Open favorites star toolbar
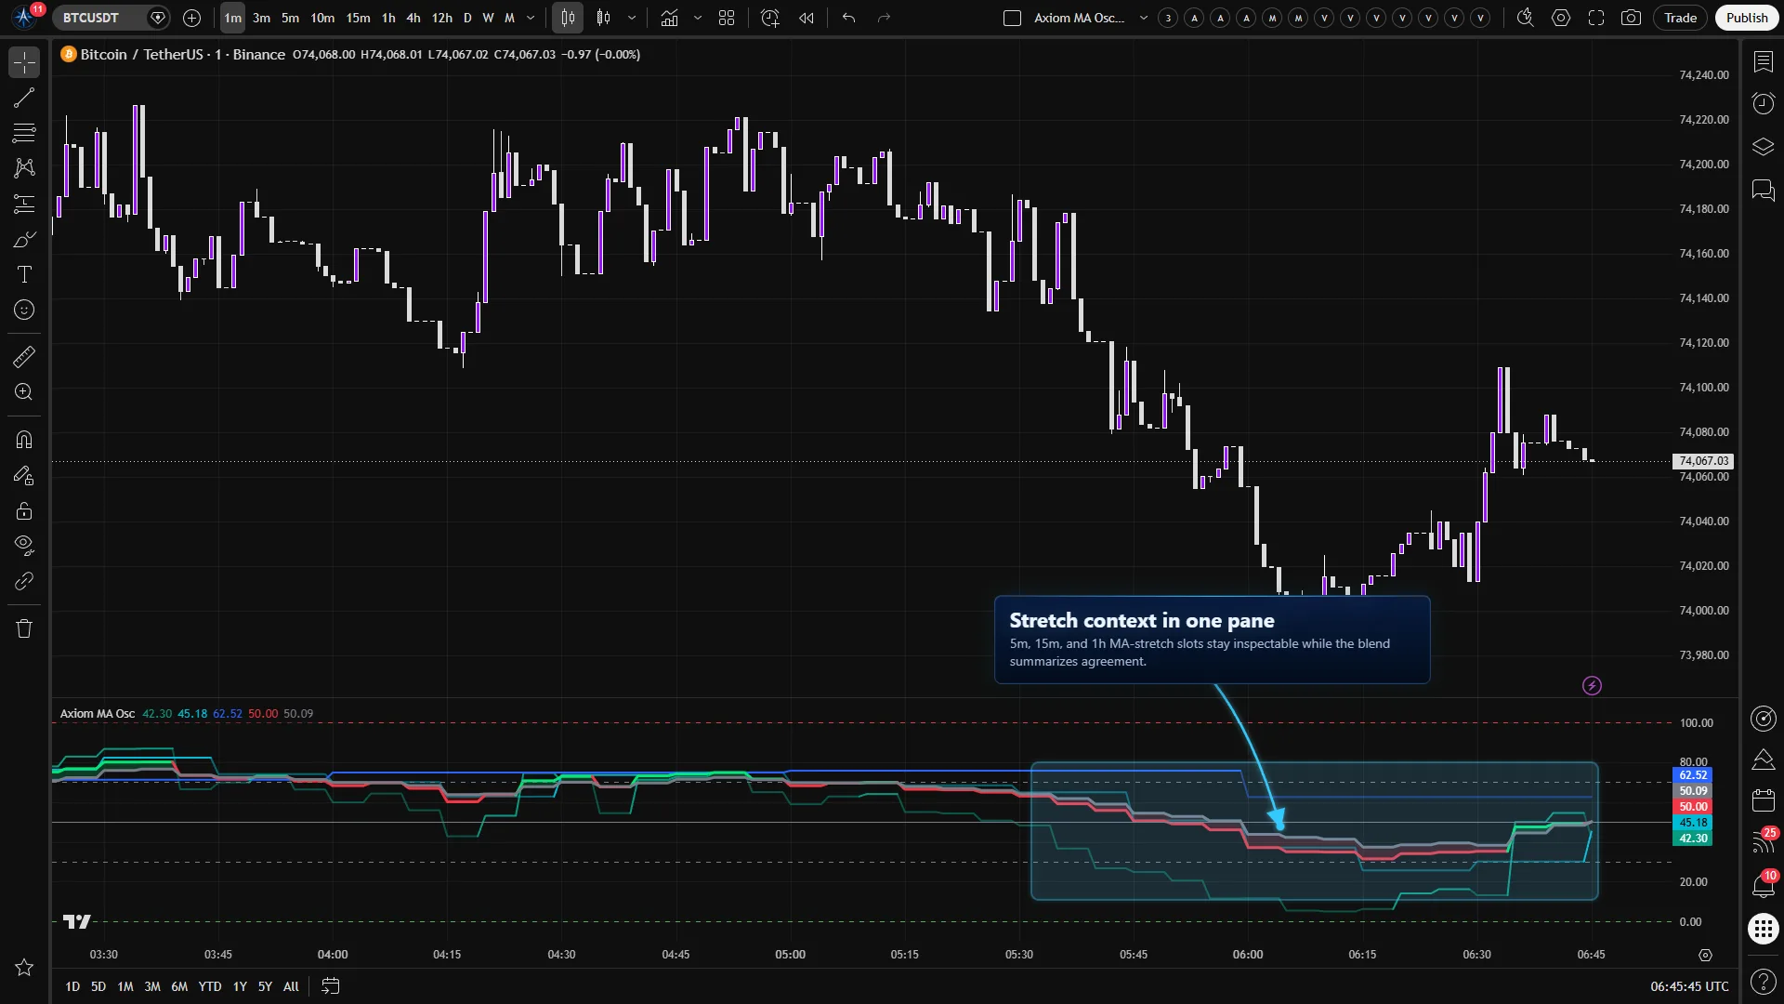This screenshot has height=1004, width=1784. 24,968
